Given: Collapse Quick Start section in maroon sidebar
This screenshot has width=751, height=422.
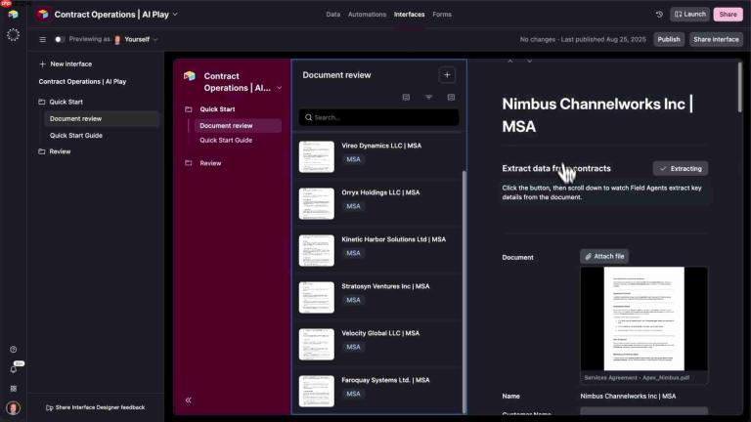Looking at the screenshot, I should pos(188,109).
